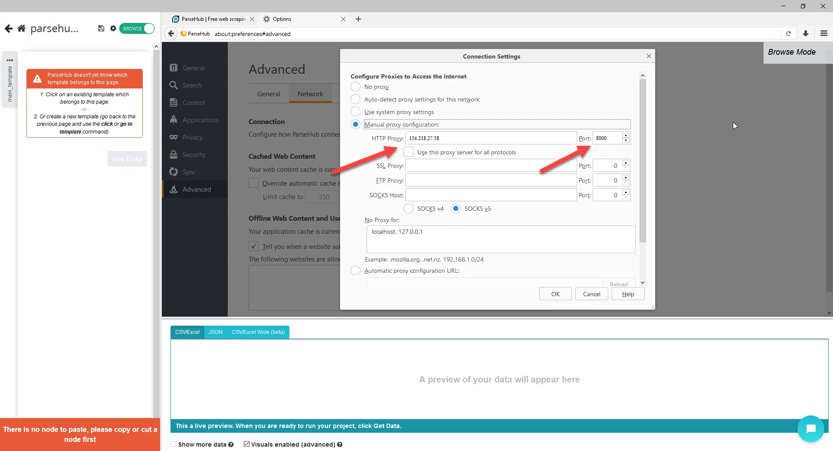Open main_template options (three dots)
Viewport: 833px width, 451px height.
tap(10, 60)
